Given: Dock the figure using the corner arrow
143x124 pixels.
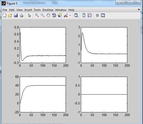Looking at the screenshot, I should pos(139,10).
